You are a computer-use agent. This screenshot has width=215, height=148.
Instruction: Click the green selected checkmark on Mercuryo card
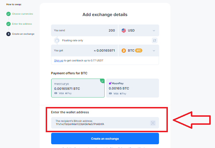pyautogui.click(x=102, y=81)
